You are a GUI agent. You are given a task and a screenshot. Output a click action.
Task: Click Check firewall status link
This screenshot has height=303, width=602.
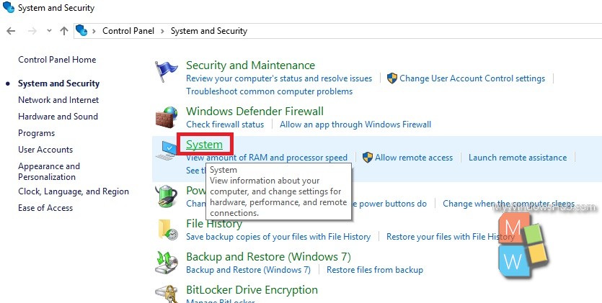click(225, 125)
